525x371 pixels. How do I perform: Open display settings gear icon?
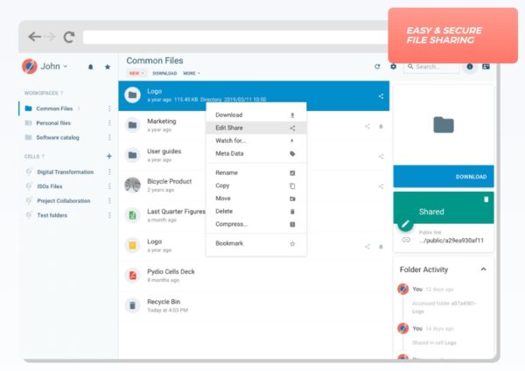coord(394,66)
